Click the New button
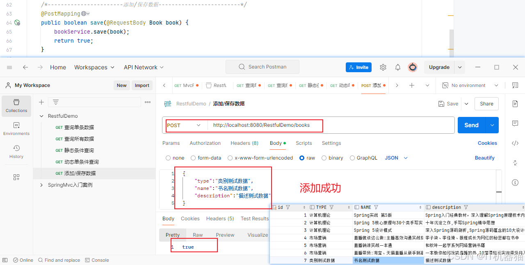The image size is (525, 265). 121,85
